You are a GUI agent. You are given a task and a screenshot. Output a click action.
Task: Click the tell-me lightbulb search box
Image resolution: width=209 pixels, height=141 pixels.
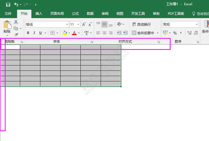click(x=201, y=14)
